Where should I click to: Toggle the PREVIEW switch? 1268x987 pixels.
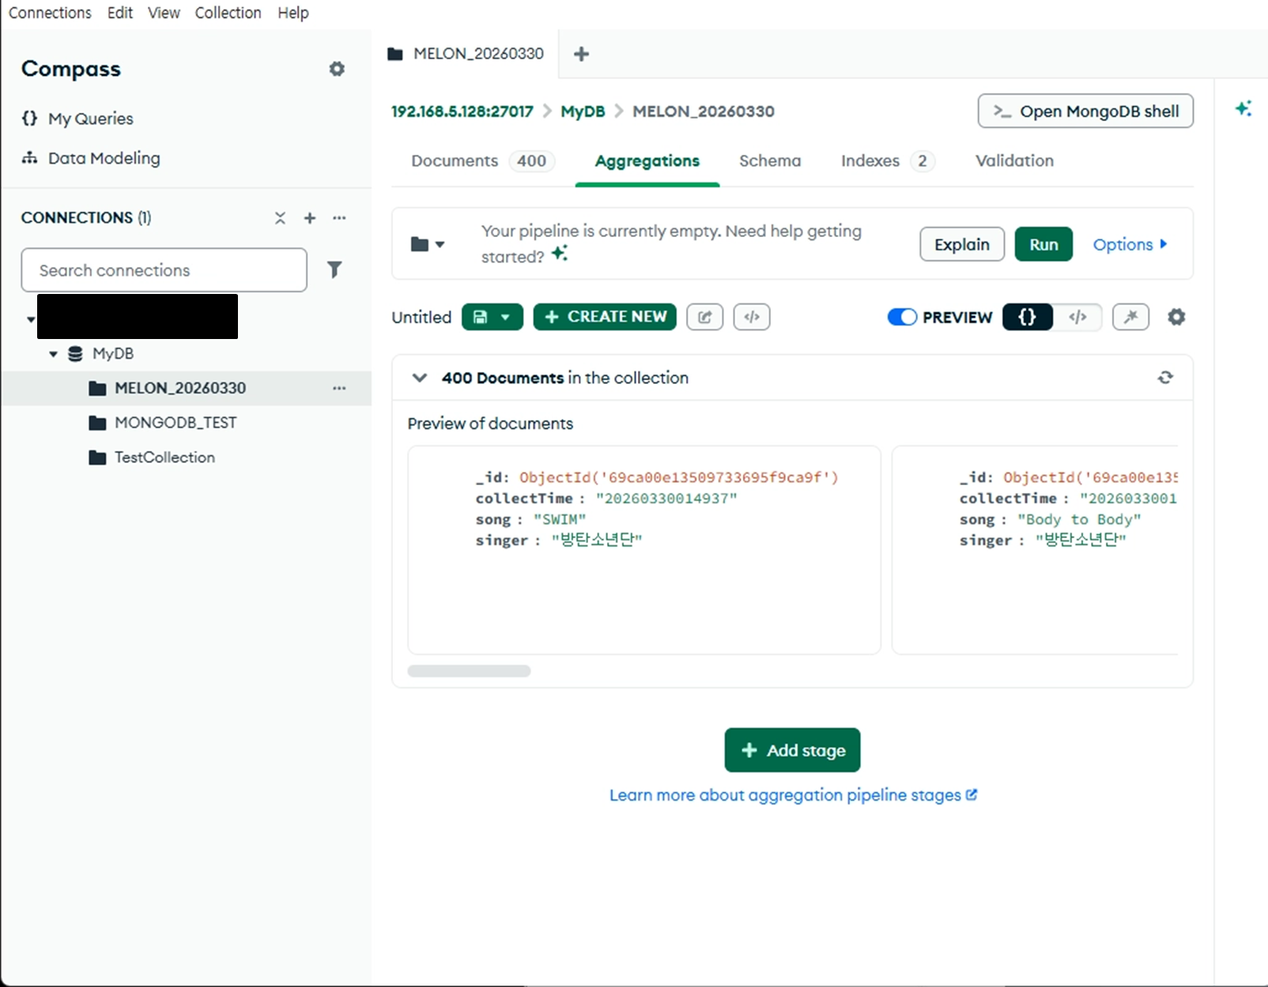click(902, 317)
